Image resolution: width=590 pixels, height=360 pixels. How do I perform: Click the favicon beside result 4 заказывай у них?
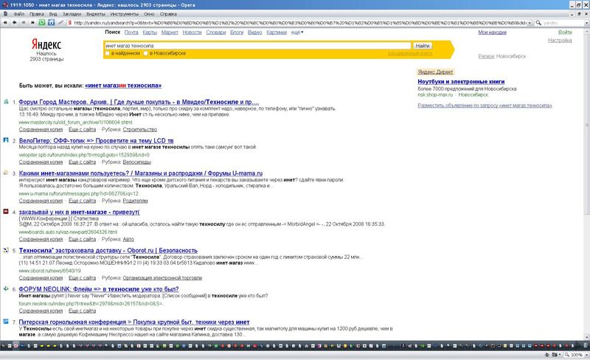tap(6, 212)
